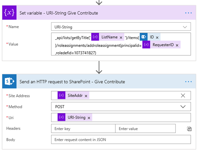This screenshot has width=199, height=152.
Task: Click the roledefid=1073741827 text in Value
Action: [x=76, y=53]
